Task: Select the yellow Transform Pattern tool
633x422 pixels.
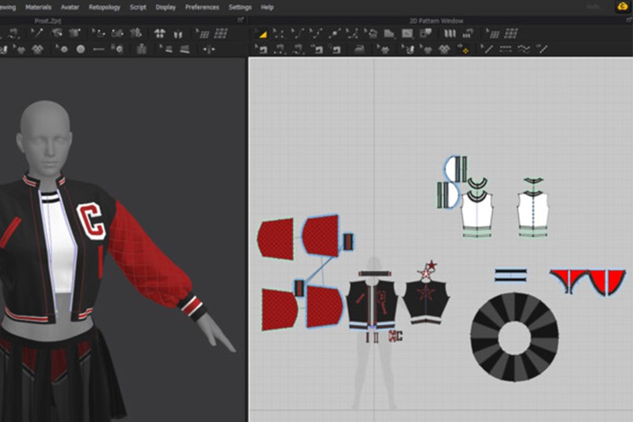Action: click(262, 34)
